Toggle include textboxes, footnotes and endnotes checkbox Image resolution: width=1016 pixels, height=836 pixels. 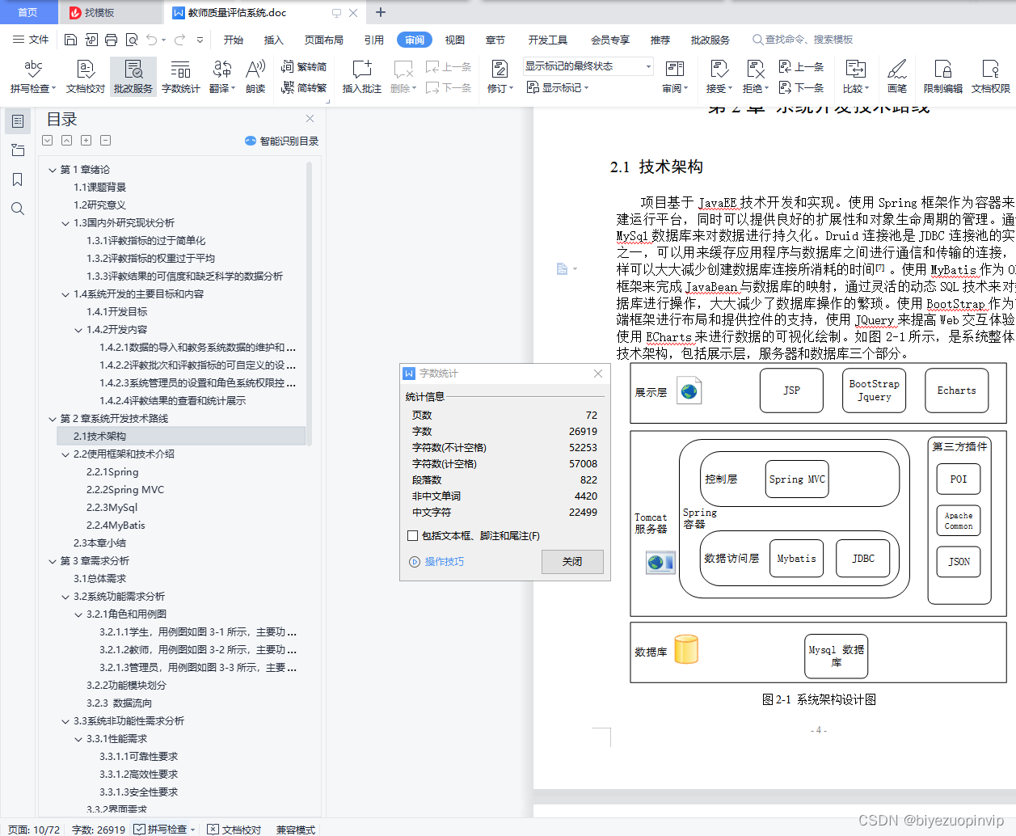click(x=413, y=535)
